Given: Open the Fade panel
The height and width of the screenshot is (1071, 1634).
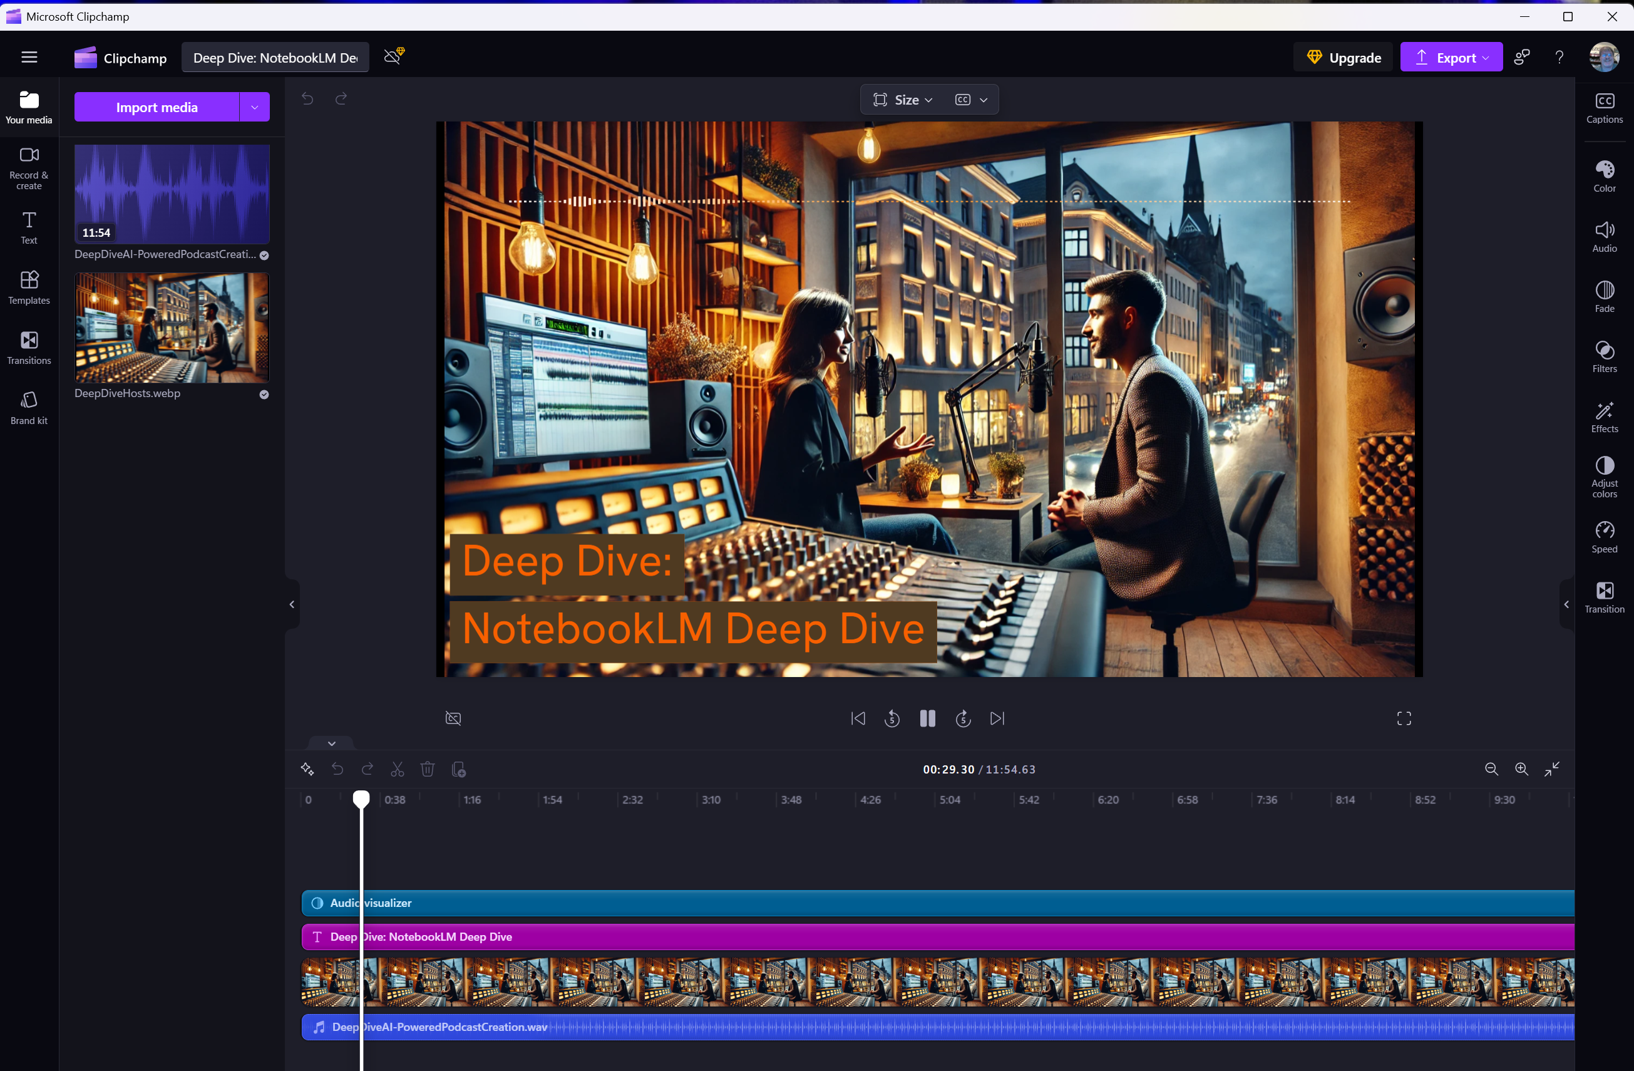Looking at the screenshot, I should [x=1605, y=297].
